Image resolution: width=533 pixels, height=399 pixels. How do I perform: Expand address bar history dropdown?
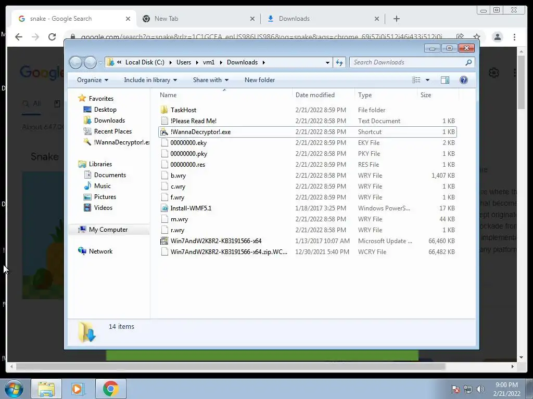point(327,63)
